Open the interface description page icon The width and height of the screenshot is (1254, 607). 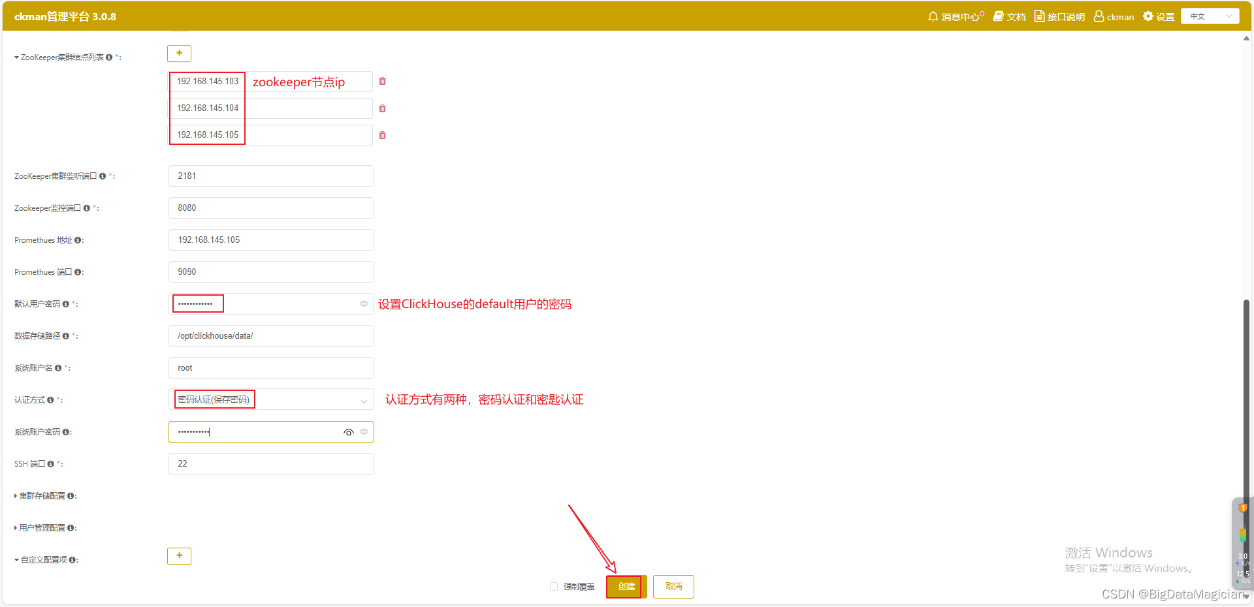click(1039, 16)
